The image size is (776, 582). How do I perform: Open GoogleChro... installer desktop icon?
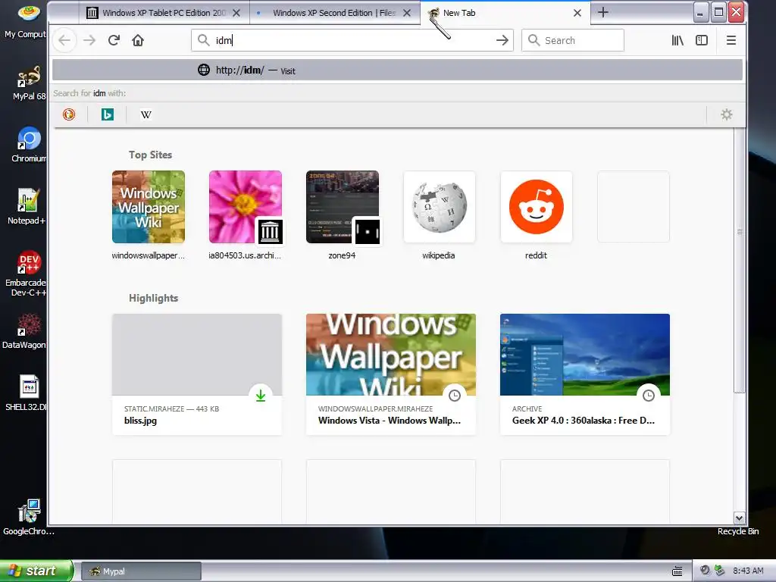(x=29, y=518)
